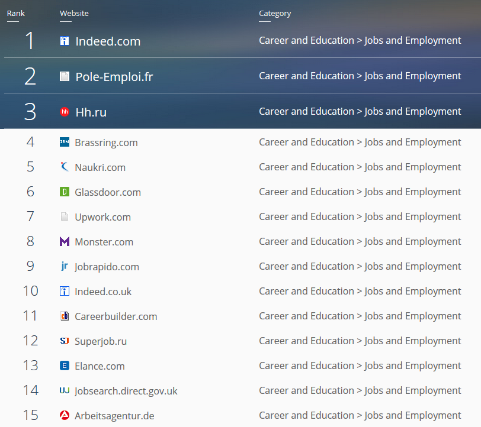Click the green Glassdoor.com icon
Image resolution: width=481 pixels, height=427 pixels.
[x=65, y=192]
